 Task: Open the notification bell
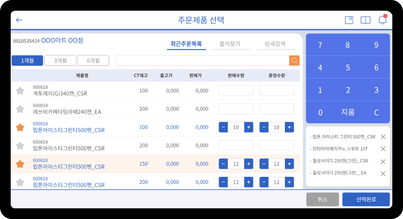(382, 20)
